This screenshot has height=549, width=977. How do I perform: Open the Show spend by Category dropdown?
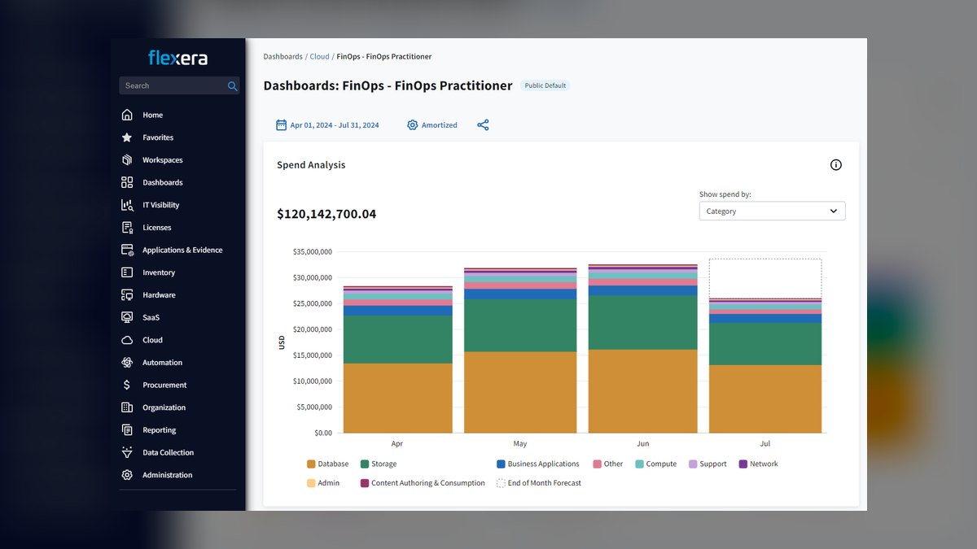point(772,211)
